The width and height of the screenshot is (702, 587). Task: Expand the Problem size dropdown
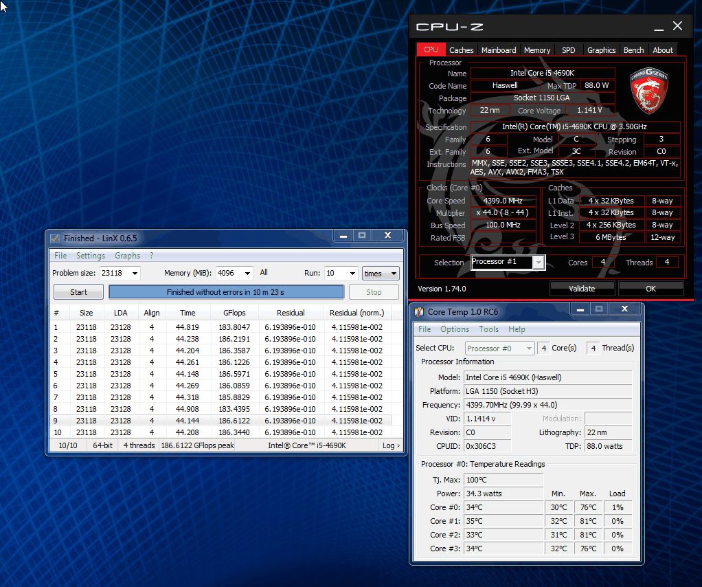[x=135, y=273]
